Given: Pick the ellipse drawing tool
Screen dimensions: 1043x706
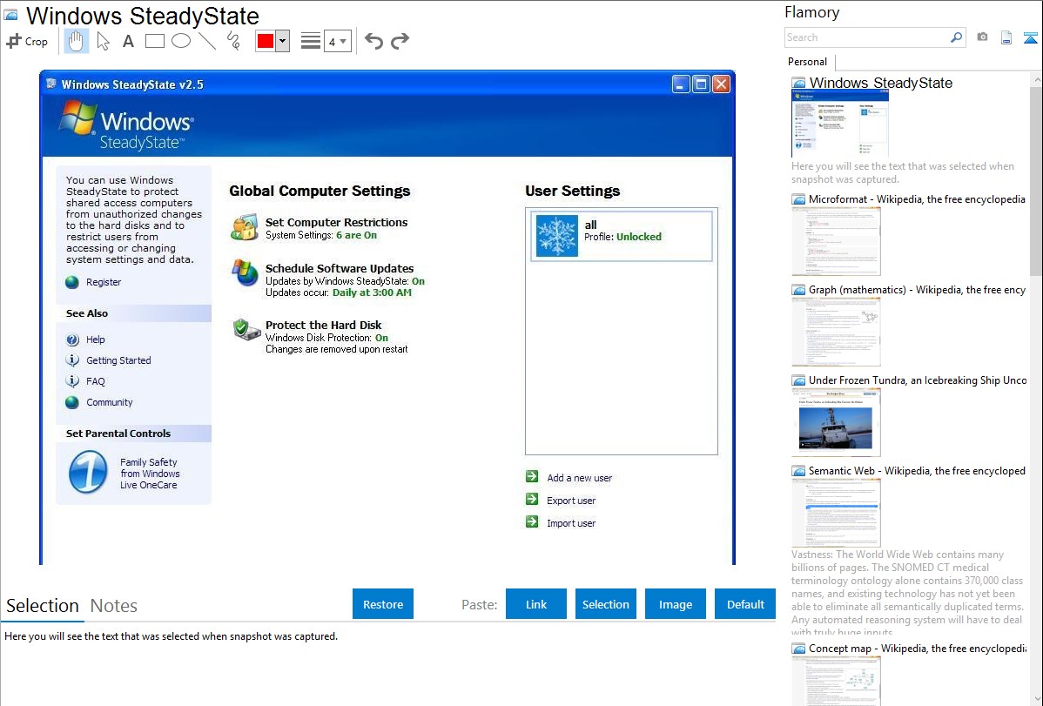Looking at the screenshot, I should [x=181, y=41].
